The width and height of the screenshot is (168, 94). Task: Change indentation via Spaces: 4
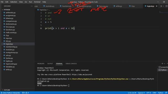coord(141,93)
